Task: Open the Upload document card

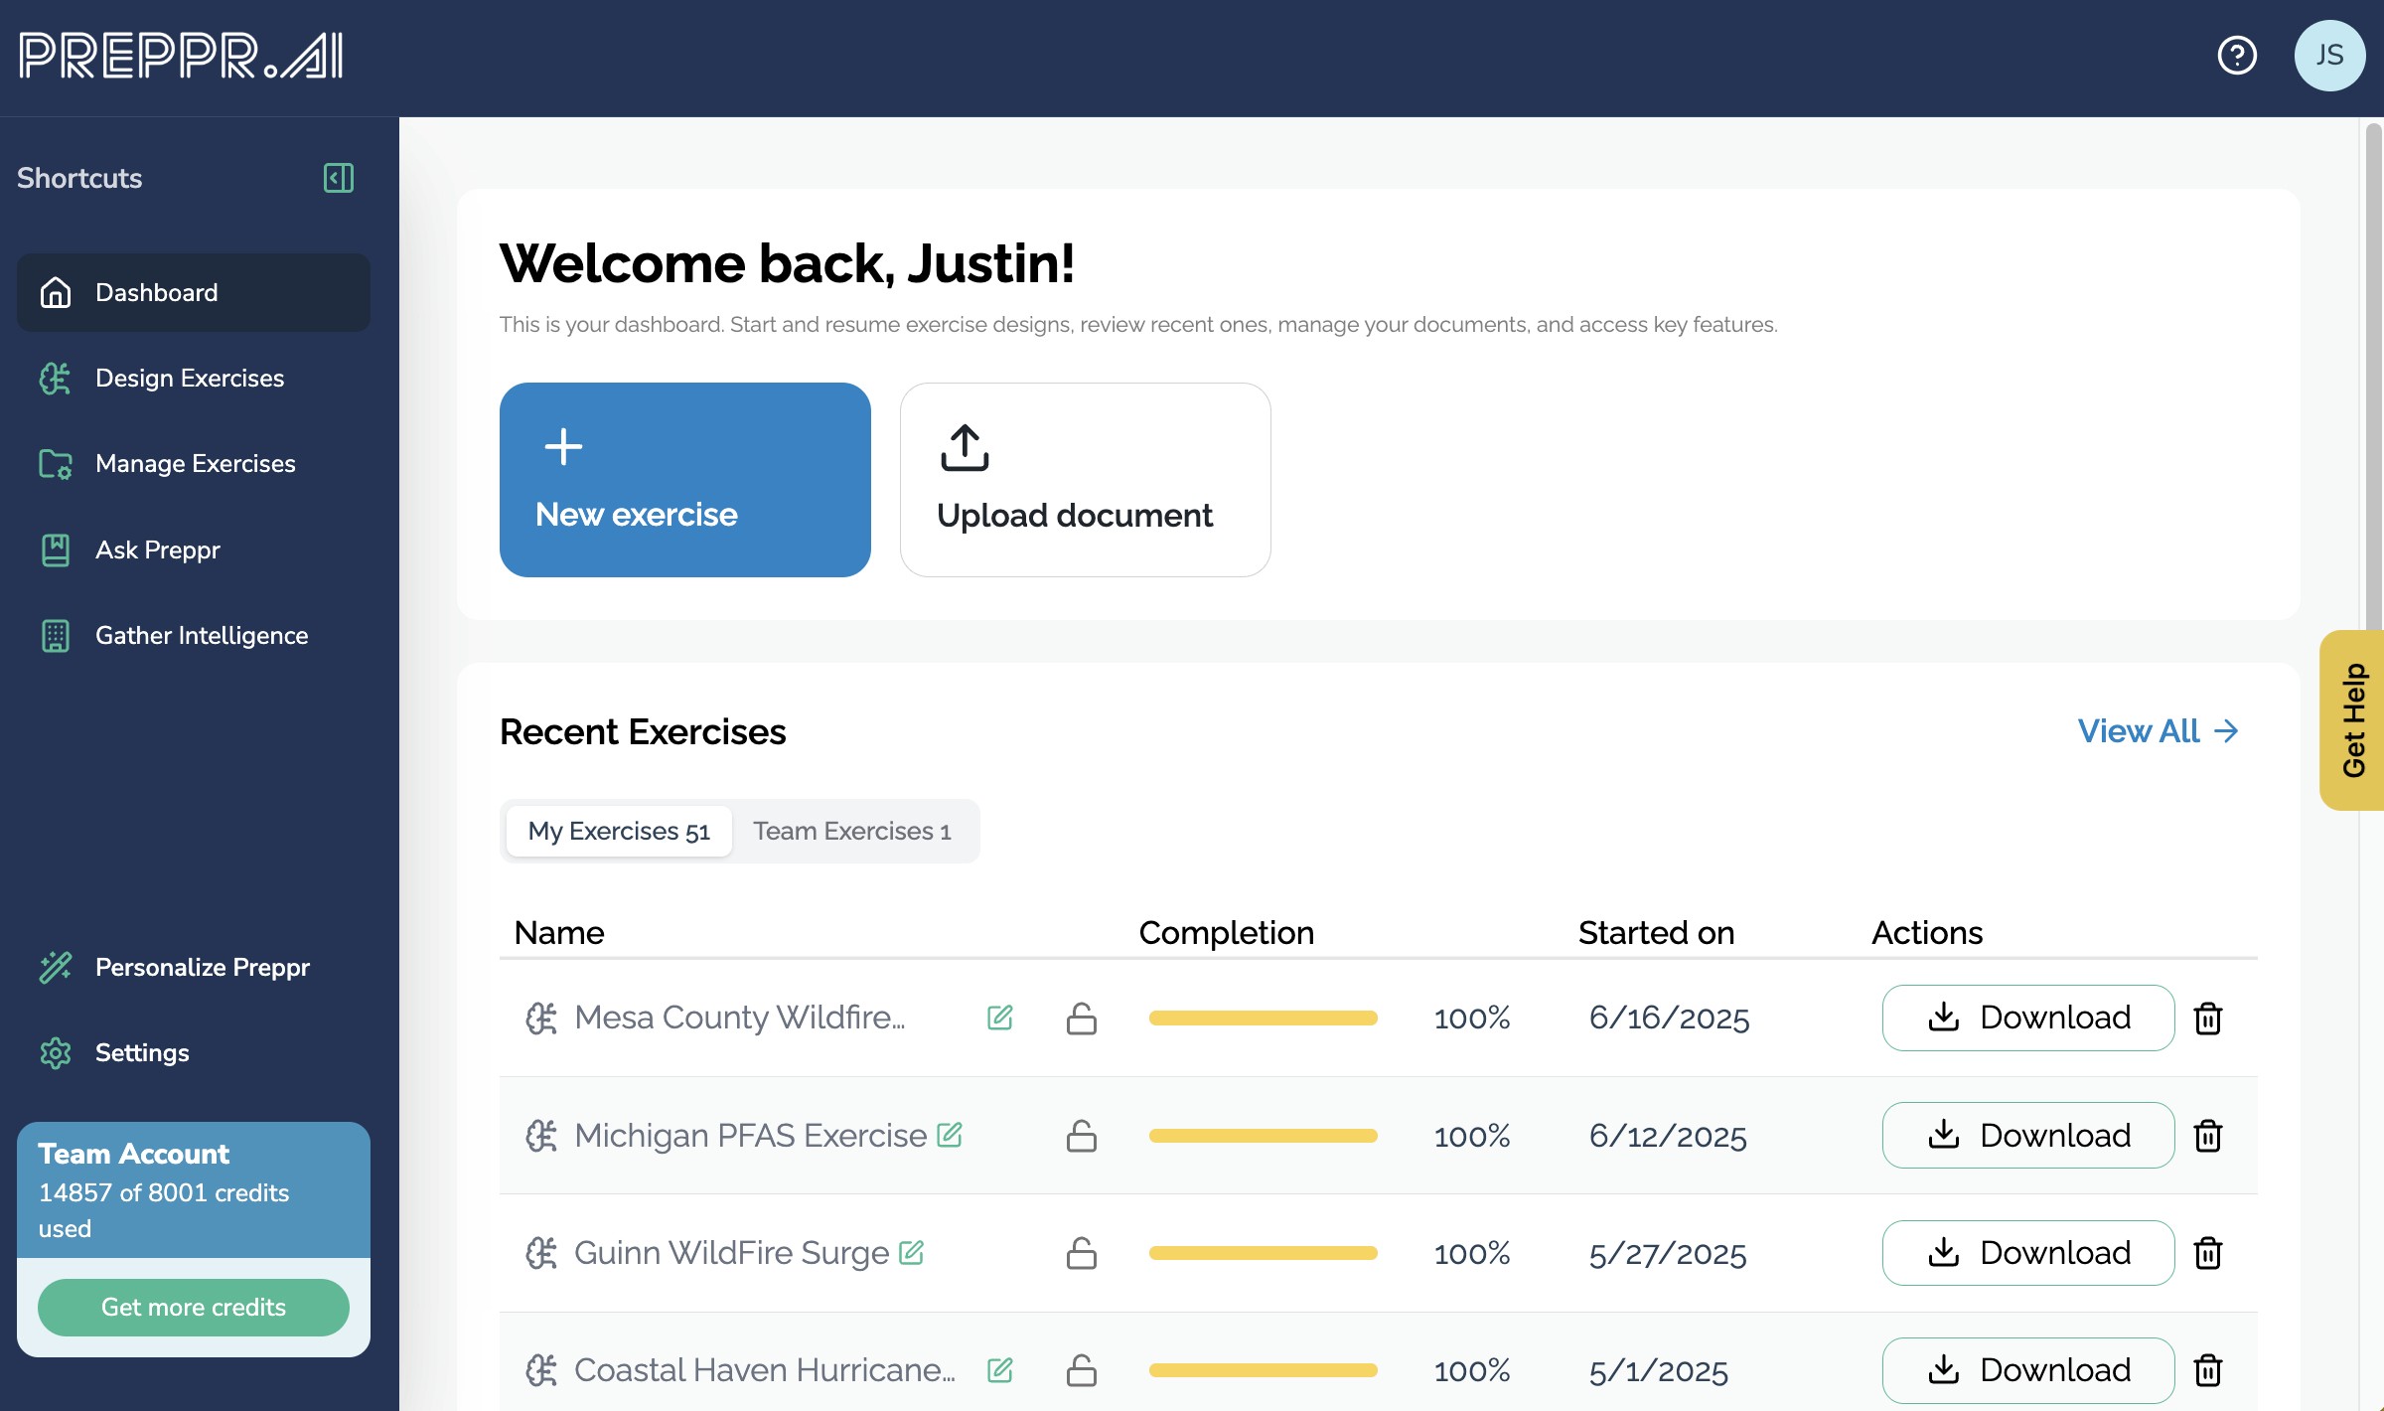Action: click(x=1085, y=480)
